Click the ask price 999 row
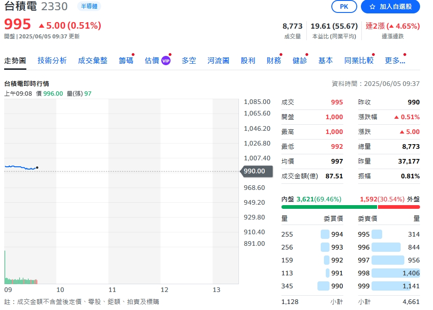The height and width of the screenshot is (310, 433). (x=389, y=286)
